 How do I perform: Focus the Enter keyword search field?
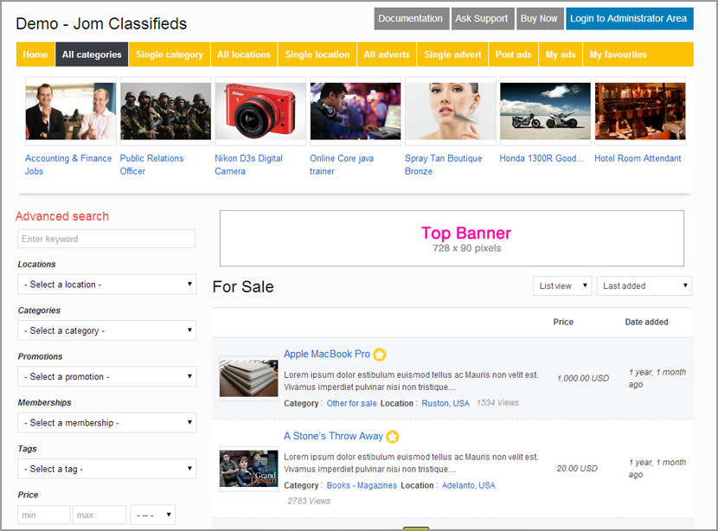pos(106,239)
